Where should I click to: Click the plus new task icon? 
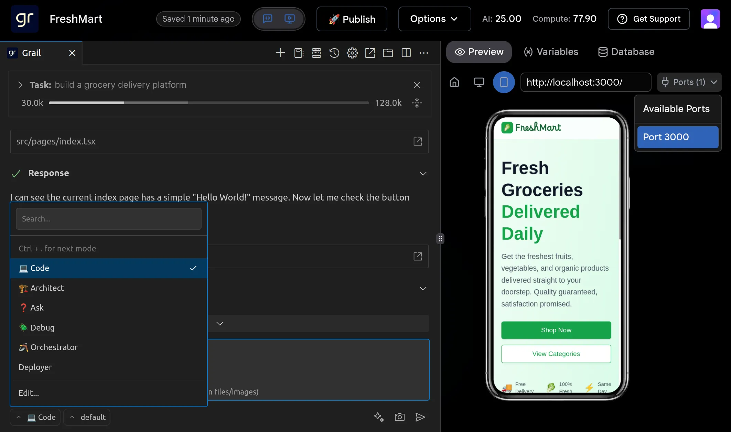pyautogui.click(x=280, y=53)
